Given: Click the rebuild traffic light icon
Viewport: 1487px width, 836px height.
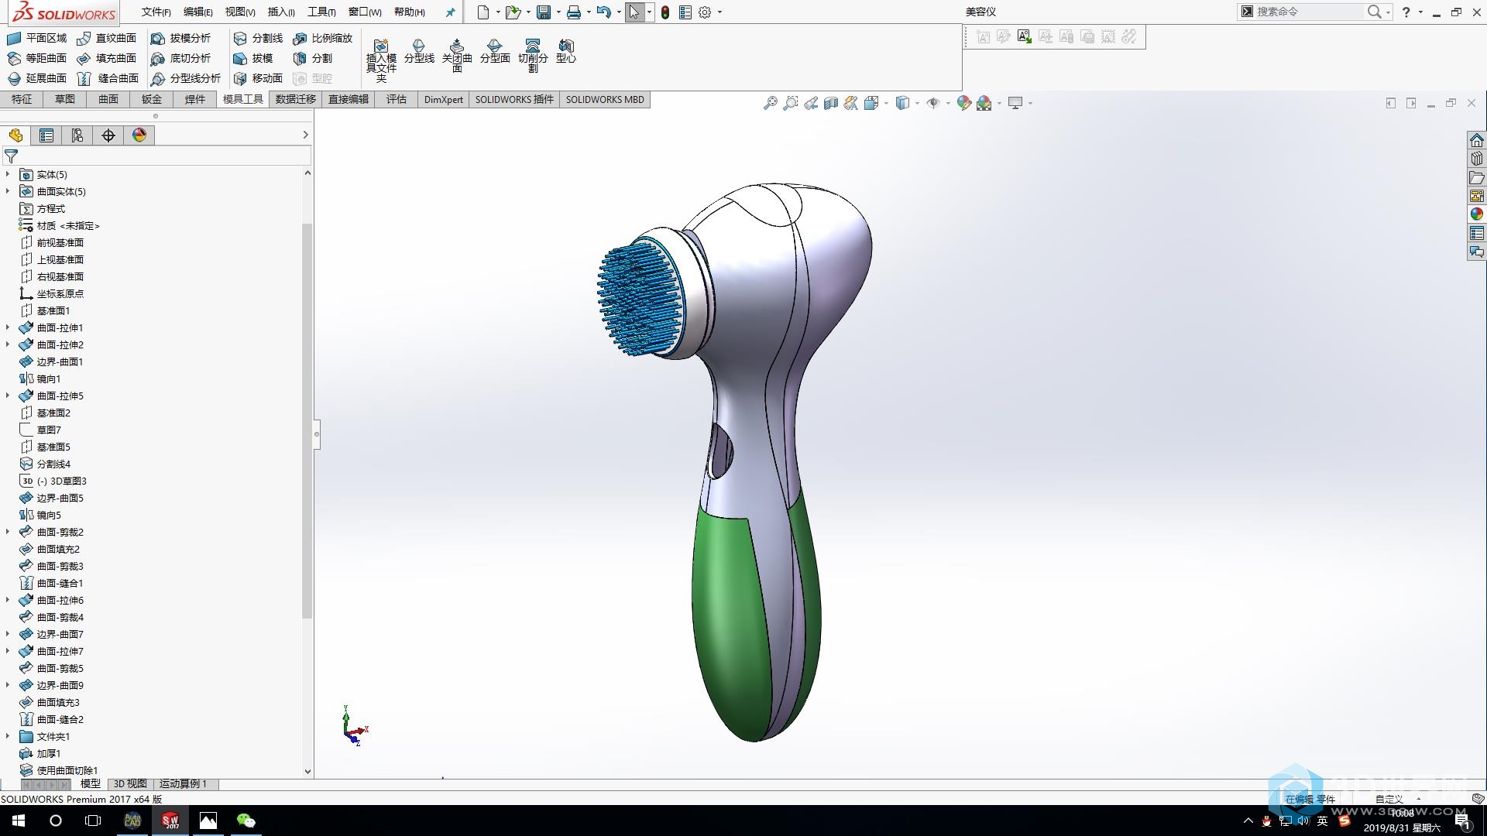Looking at the screenshot, I should [x=665, y=12].
